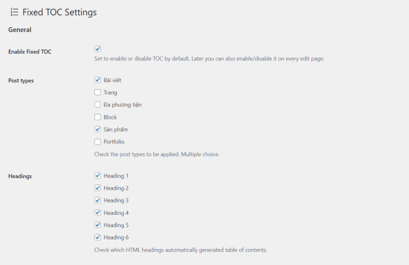The width and height of the screenshot is (409, 265).
Task: Click the General section heading
Action: (20, 30)
